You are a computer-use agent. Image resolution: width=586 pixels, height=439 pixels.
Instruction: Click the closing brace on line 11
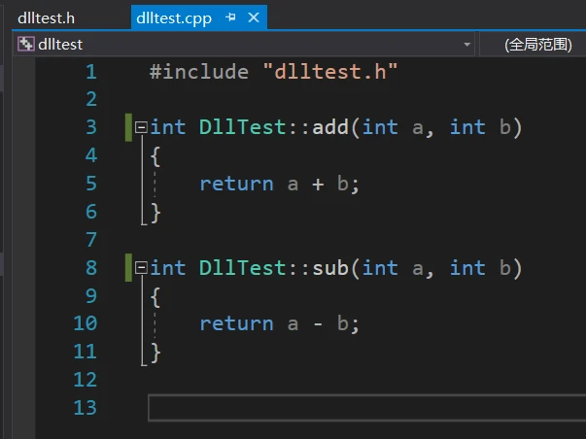(155, 352)
